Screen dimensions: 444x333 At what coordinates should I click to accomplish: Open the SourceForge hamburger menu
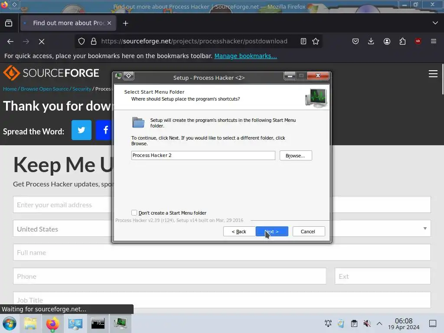pyautogui.click(x=433, y=74)
